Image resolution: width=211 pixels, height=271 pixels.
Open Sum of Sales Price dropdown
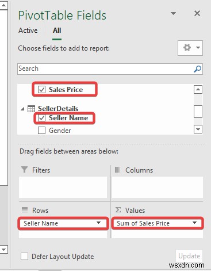[195, 223]
